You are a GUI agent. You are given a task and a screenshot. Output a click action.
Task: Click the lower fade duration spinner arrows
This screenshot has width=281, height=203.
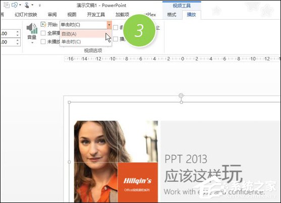pyautogui.click(x=17, y=42)
